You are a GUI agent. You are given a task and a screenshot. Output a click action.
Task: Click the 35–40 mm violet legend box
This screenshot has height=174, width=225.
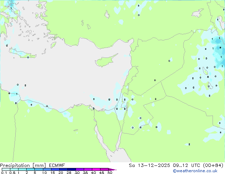[x=88, y=169]
